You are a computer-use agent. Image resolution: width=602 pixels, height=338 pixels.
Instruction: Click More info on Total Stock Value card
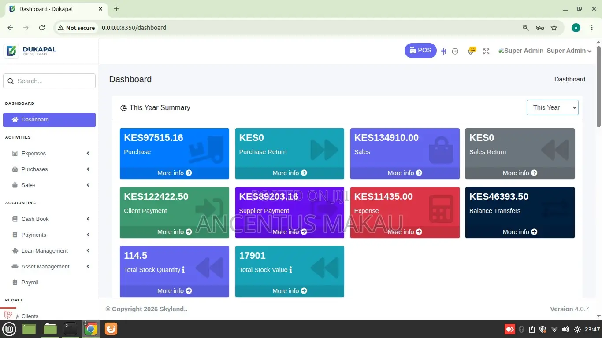point(290,291)
